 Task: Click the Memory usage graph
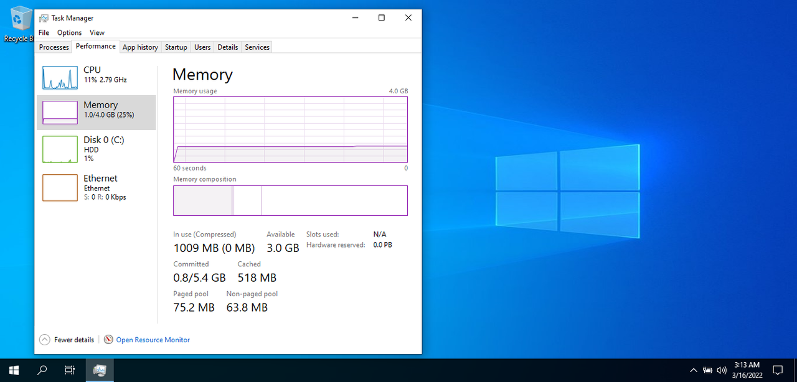point(290,129)
